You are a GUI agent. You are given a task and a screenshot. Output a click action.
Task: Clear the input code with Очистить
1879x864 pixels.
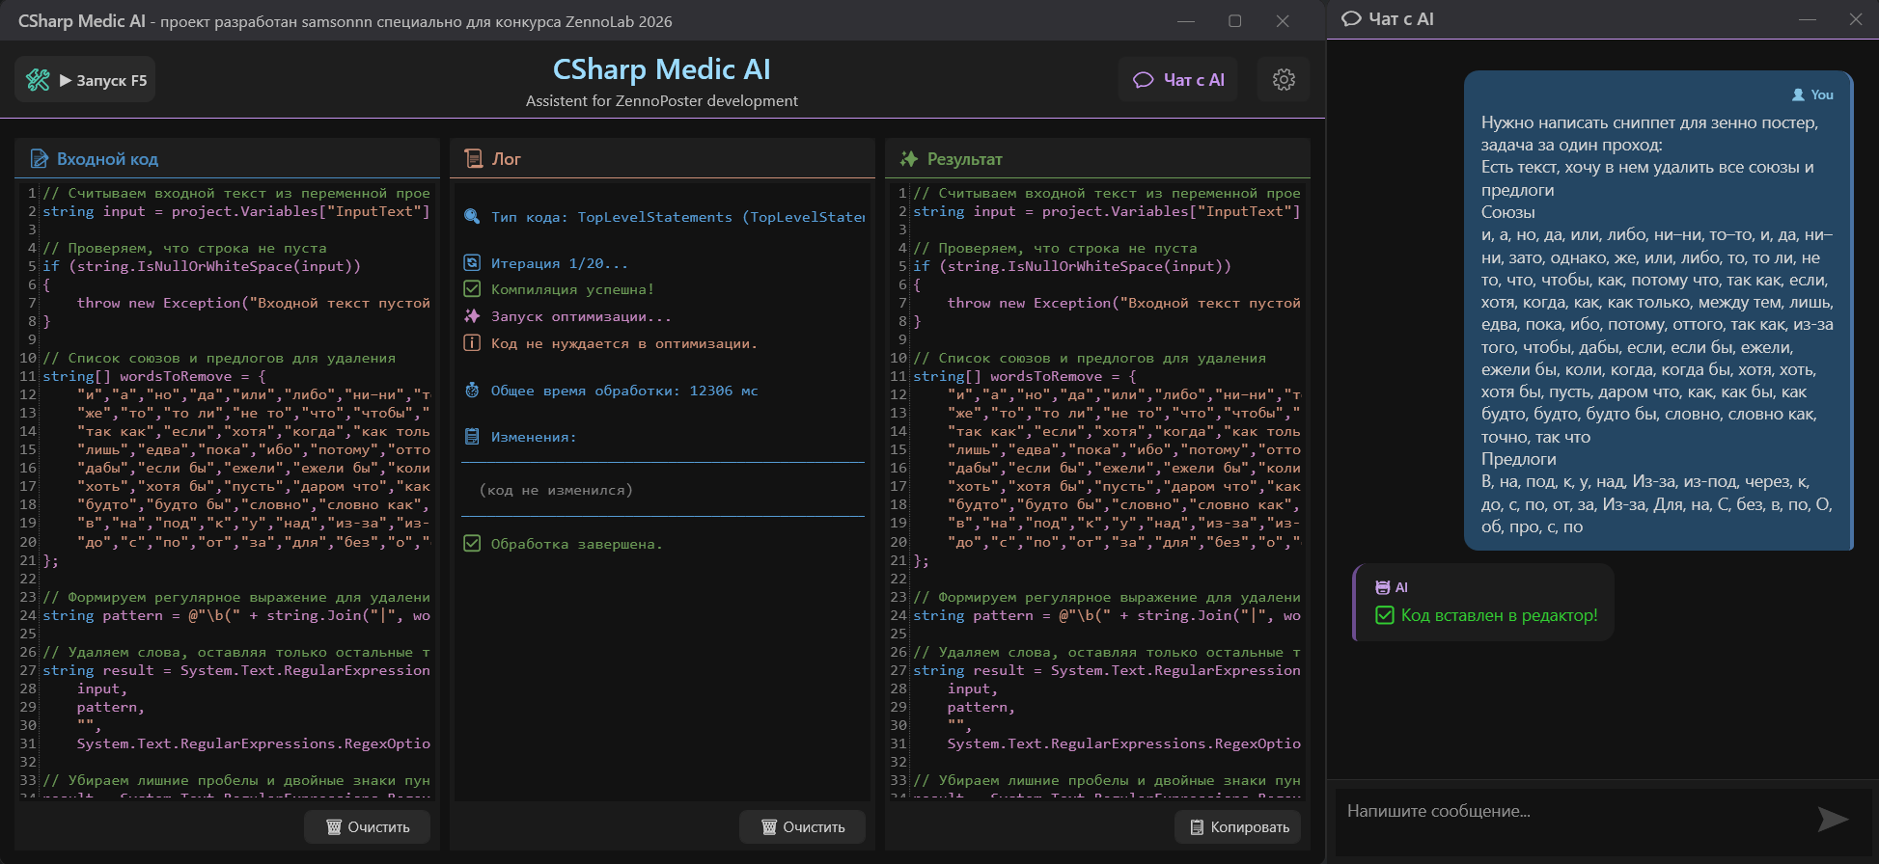[x=368, y=827]
